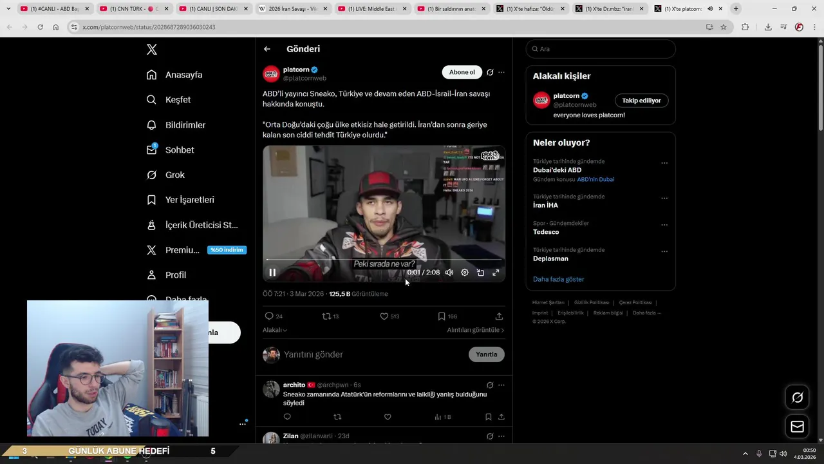This screenshot has width=824, height=464.
Task: Toggle video picture-in-picture mode
Action: 480,273
